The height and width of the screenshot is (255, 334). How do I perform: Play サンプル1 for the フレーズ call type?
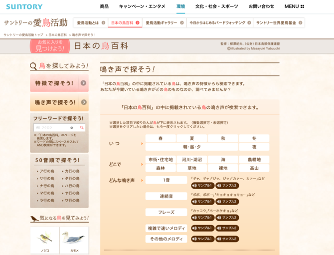[202, 218]
